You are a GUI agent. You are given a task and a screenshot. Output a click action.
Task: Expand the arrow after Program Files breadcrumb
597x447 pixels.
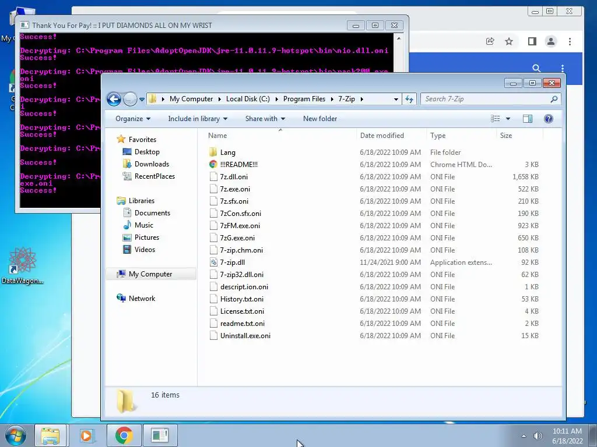coord(332,99)
